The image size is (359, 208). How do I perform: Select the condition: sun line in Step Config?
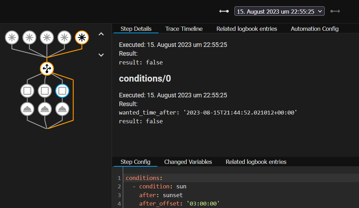(163, 186)
